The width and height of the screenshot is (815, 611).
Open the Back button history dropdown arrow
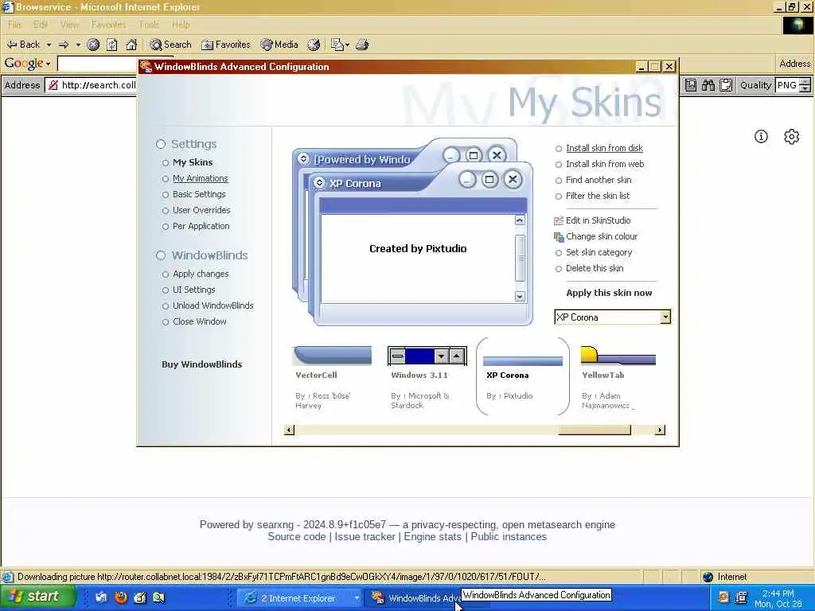[x=49, y=45]
